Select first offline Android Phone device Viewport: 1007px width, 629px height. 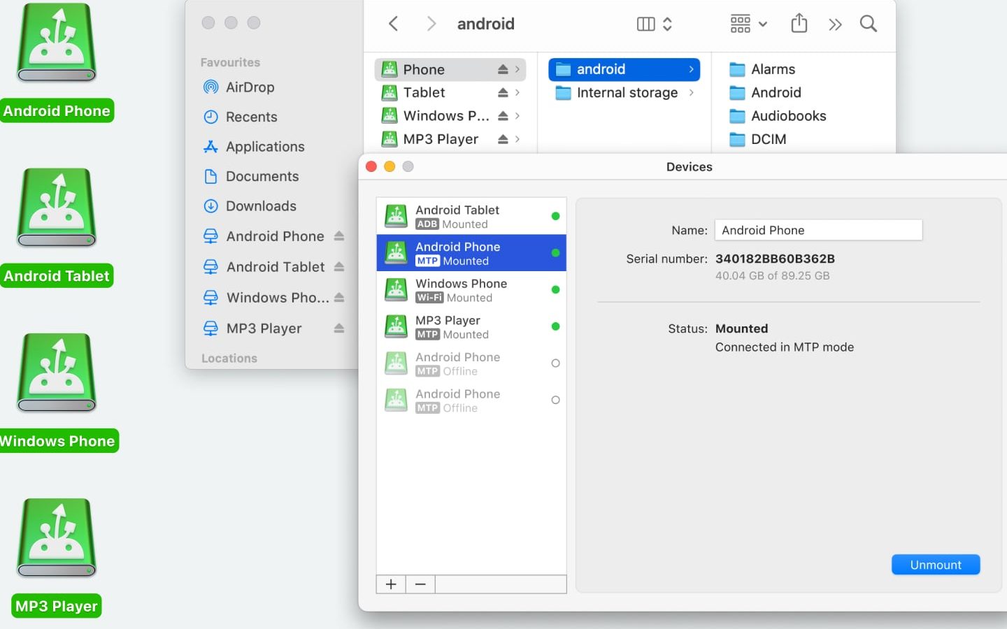pyautogui.click(x=471, y=363)
